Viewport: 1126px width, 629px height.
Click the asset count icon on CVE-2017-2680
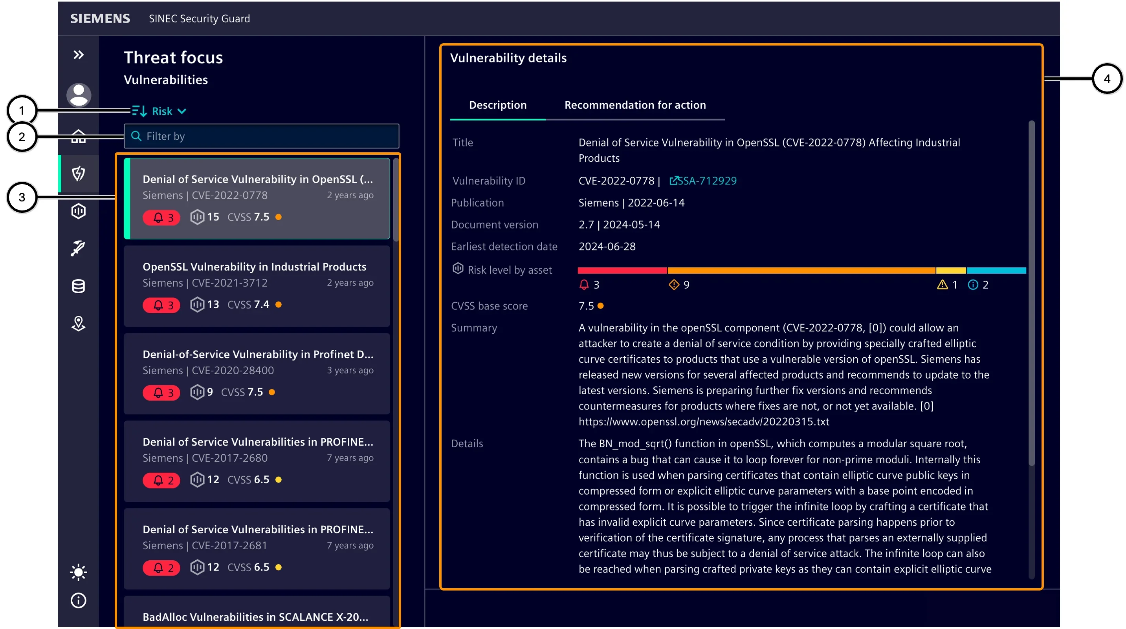(x=197, y=480)
